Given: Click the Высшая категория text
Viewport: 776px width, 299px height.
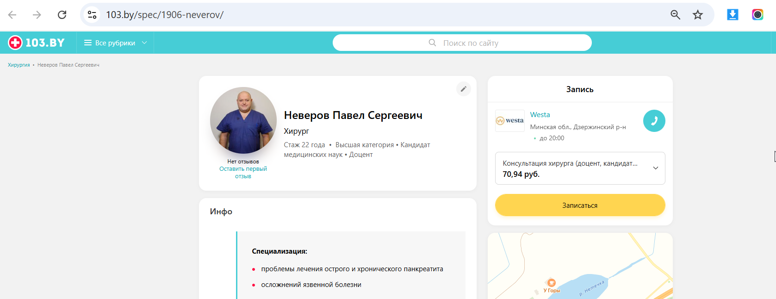Looking at the screenshot, I should [x=365, y=145].
